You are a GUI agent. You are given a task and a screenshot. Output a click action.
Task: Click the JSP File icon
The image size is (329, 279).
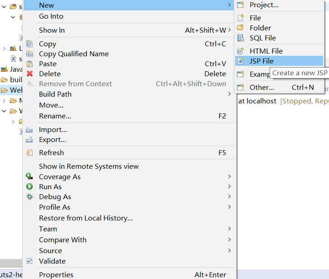coord(241,61)
